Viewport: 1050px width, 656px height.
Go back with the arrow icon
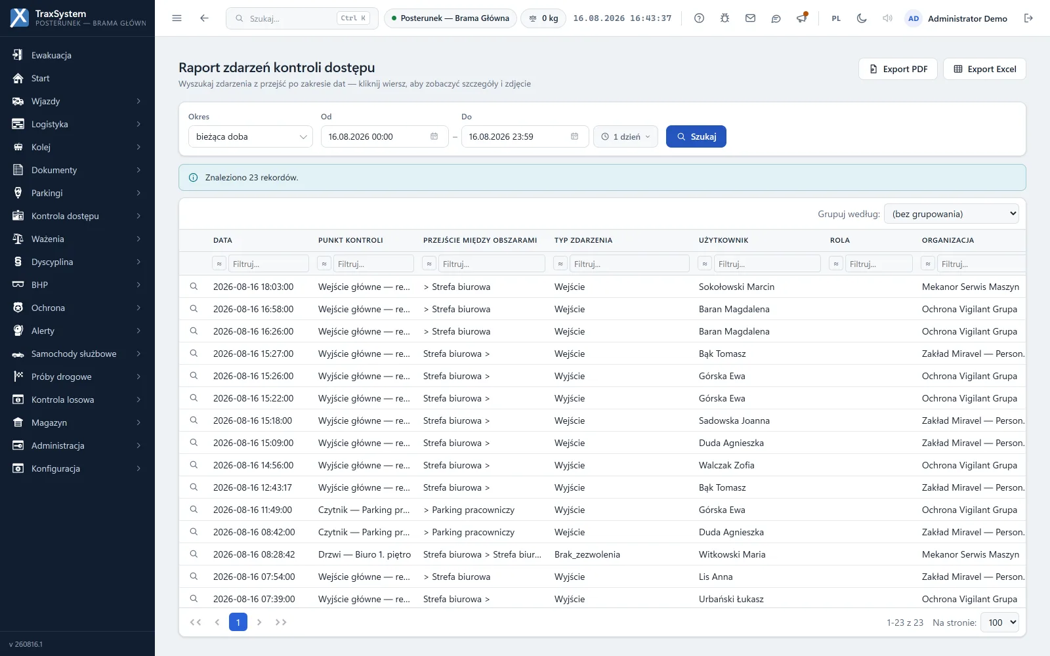point(204,18)
